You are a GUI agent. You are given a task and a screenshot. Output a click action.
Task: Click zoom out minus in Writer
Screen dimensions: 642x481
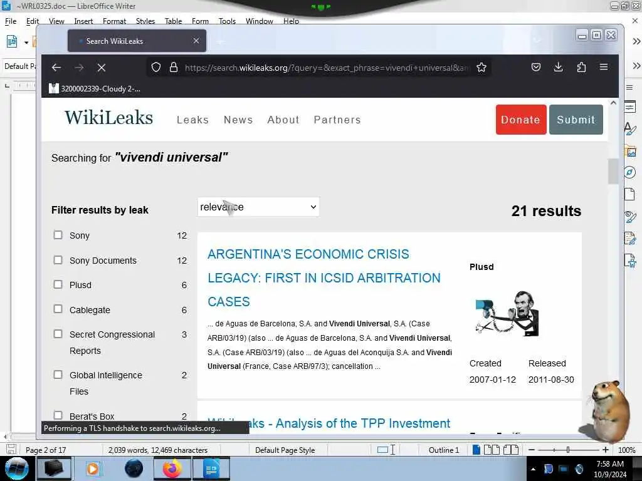coord(532,450)
